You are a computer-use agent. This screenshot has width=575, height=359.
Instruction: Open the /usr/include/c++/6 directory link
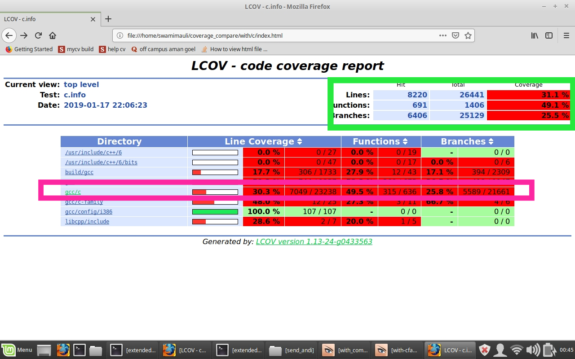pos(93,153)
